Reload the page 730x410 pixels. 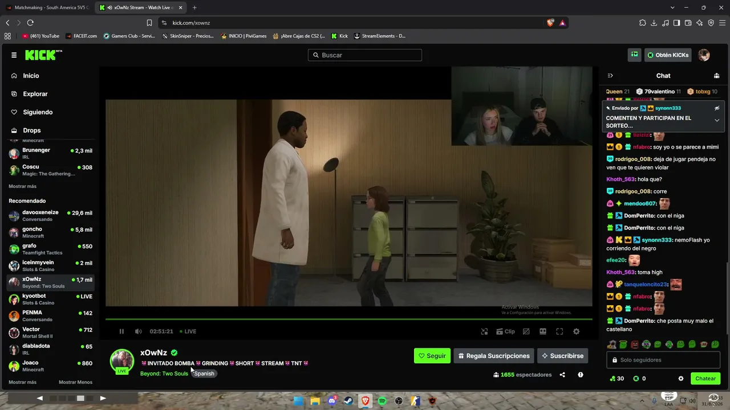pyautogui.click(x=30, y=23)
